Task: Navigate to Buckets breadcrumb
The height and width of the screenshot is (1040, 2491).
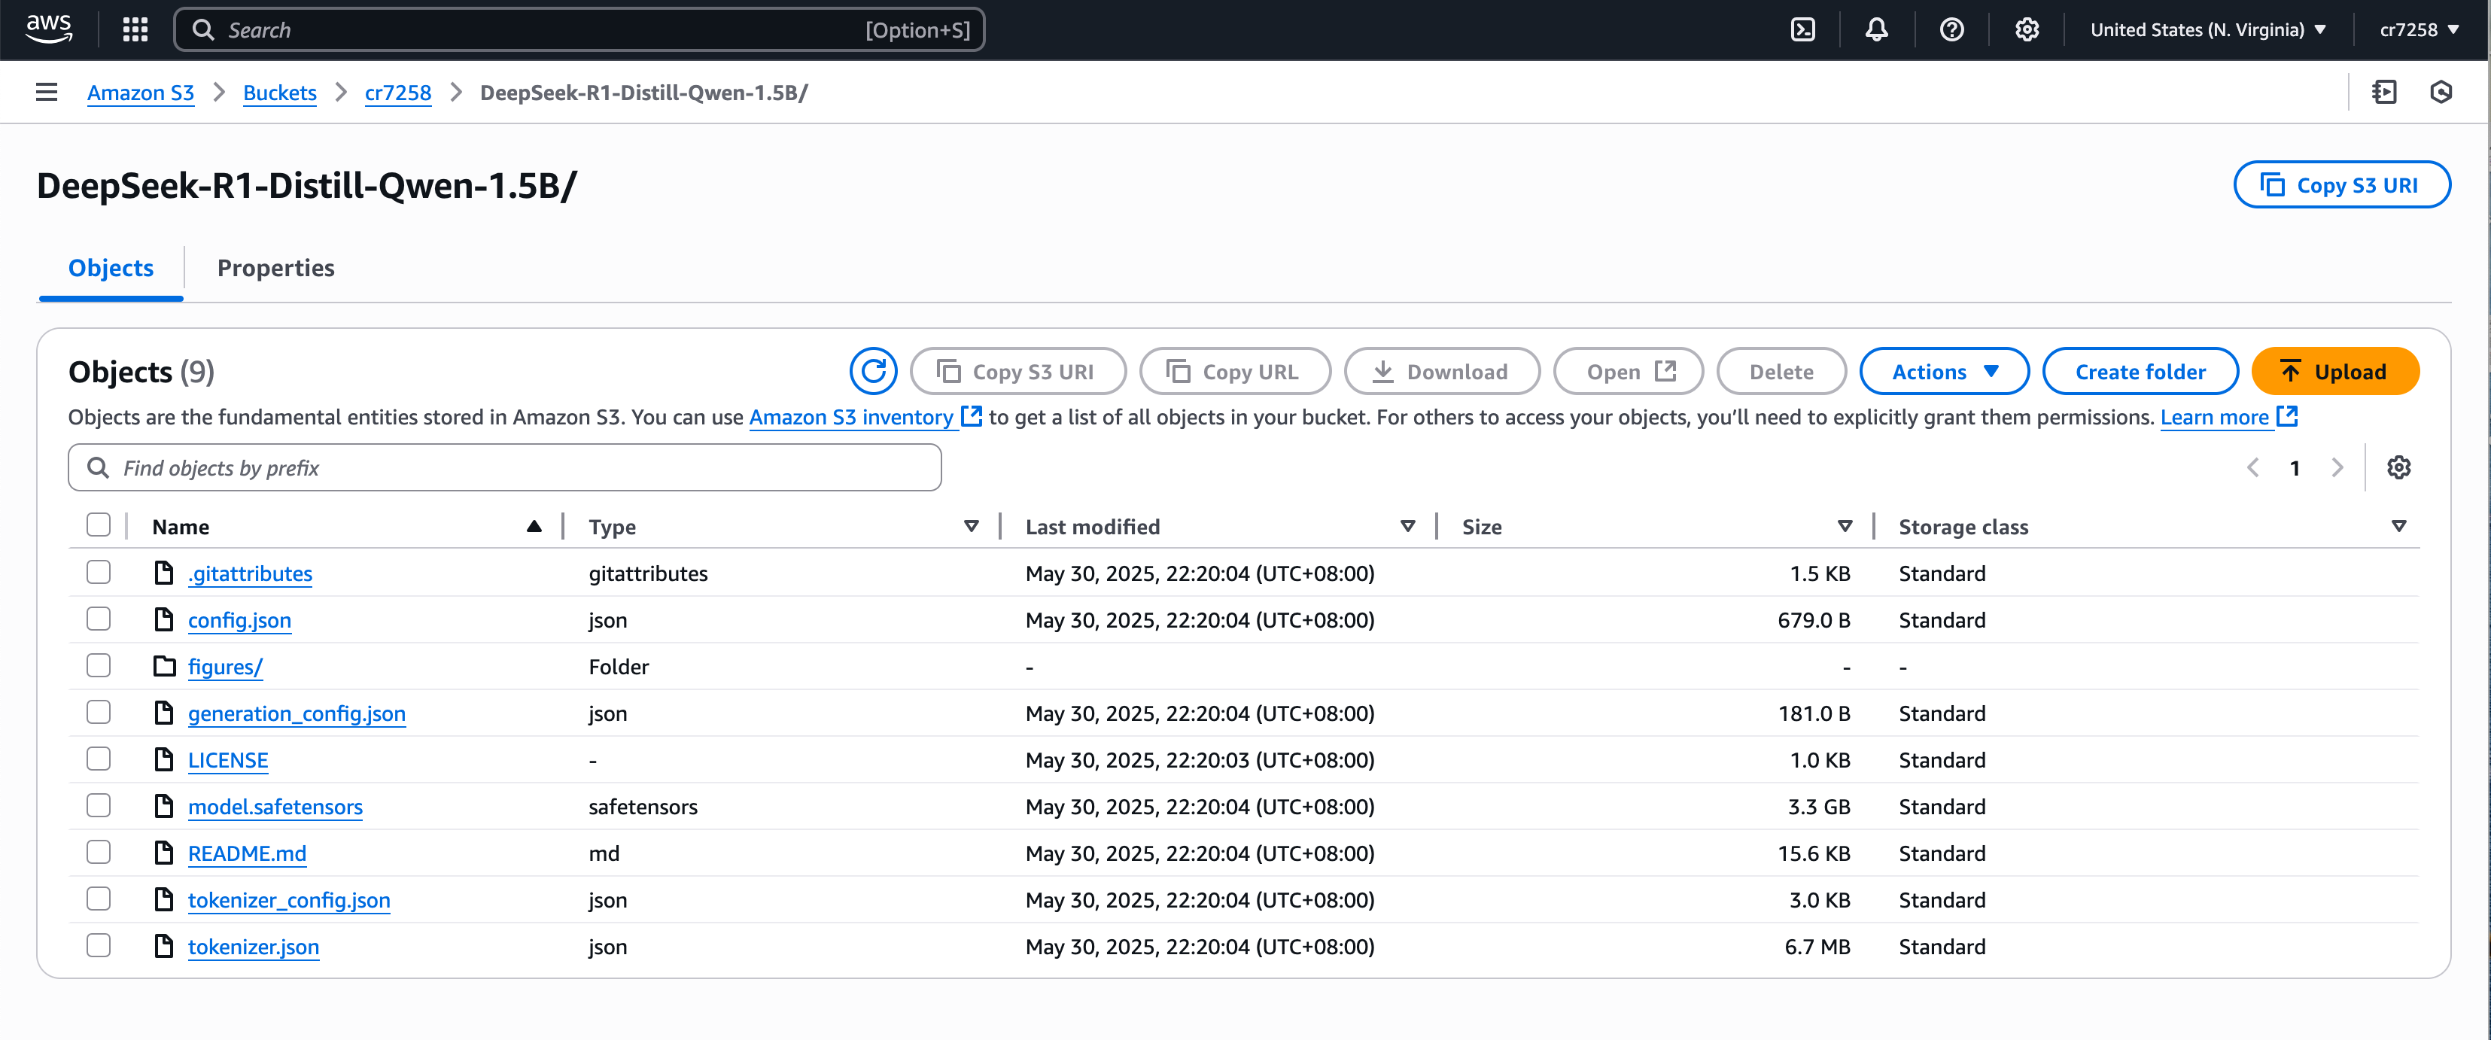Action: click(279, 92)
